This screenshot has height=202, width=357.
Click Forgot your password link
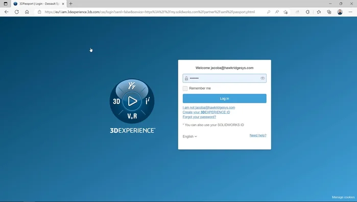(199, 117)
